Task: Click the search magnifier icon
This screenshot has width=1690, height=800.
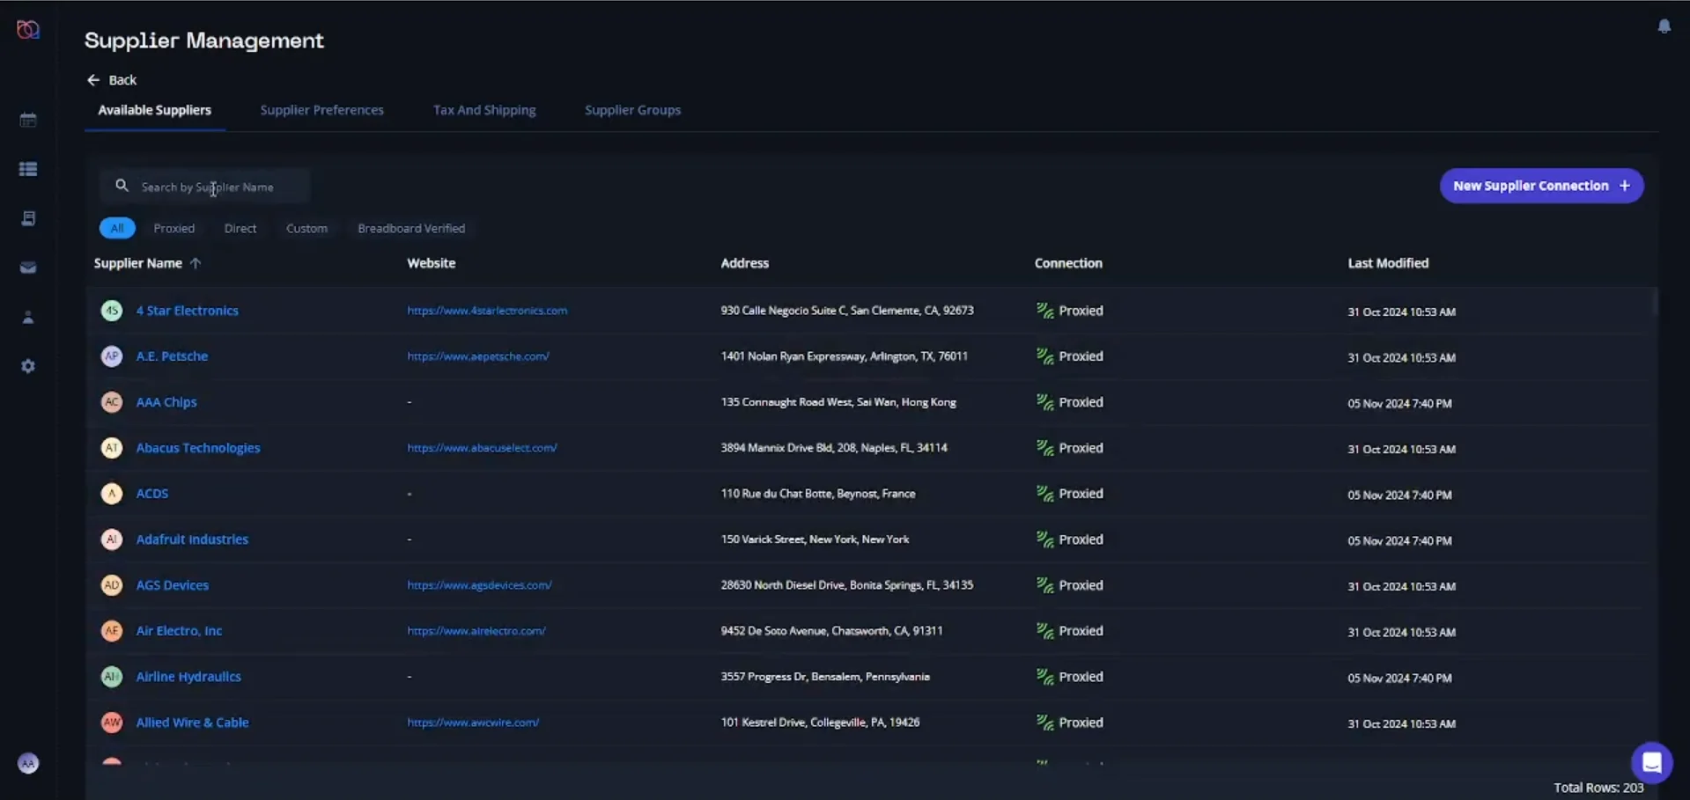Action: 122,186
